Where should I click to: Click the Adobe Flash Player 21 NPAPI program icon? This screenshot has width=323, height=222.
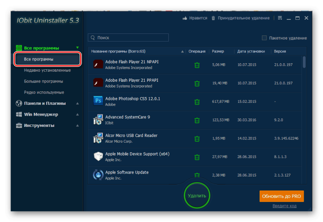pyautogui.click(x=98, y=64)
